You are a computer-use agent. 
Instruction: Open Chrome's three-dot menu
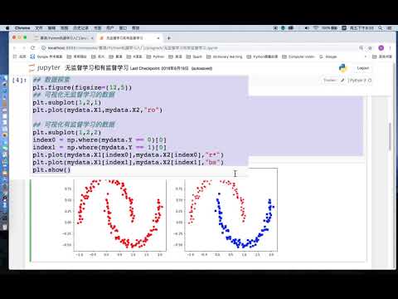pos(391,48)
